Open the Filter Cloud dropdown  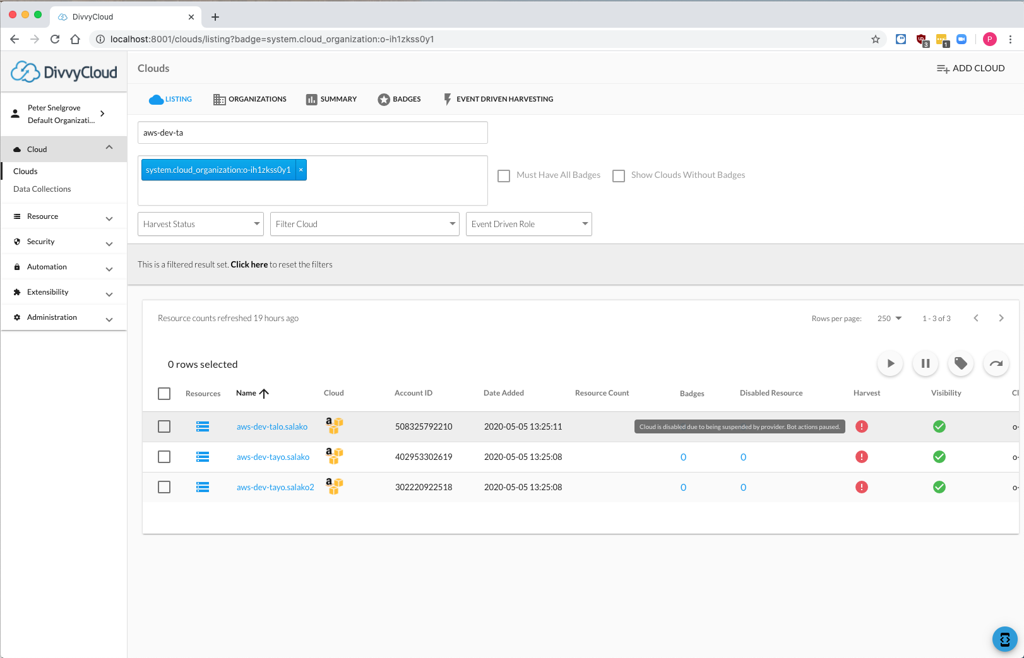365,224
